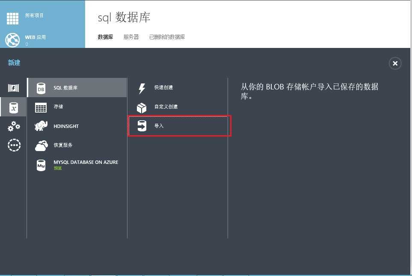Viewport: 412px width, 276px height.
Task: Open the All Items grid icon
Action: (12, 18)
